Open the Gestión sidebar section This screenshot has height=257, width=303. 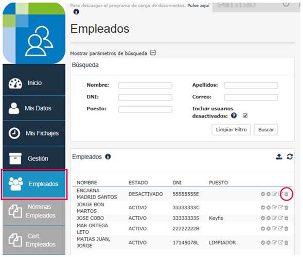point(34,159)
